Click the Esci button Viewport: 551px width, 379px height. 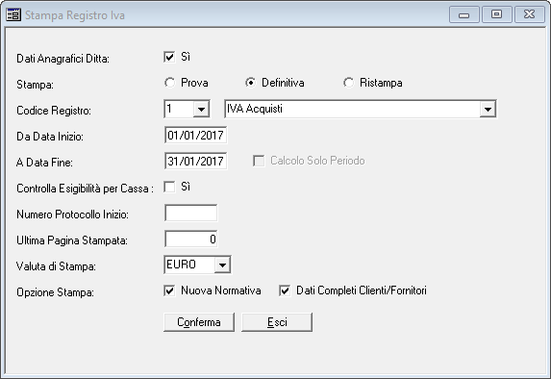[x=277, y=322]
